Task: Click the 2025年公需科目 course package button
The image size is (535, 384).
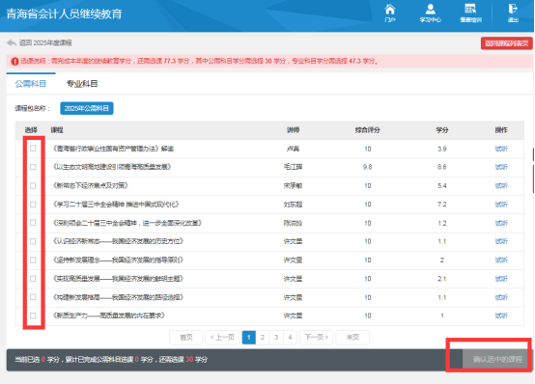Action: click(x=87, y=108)
